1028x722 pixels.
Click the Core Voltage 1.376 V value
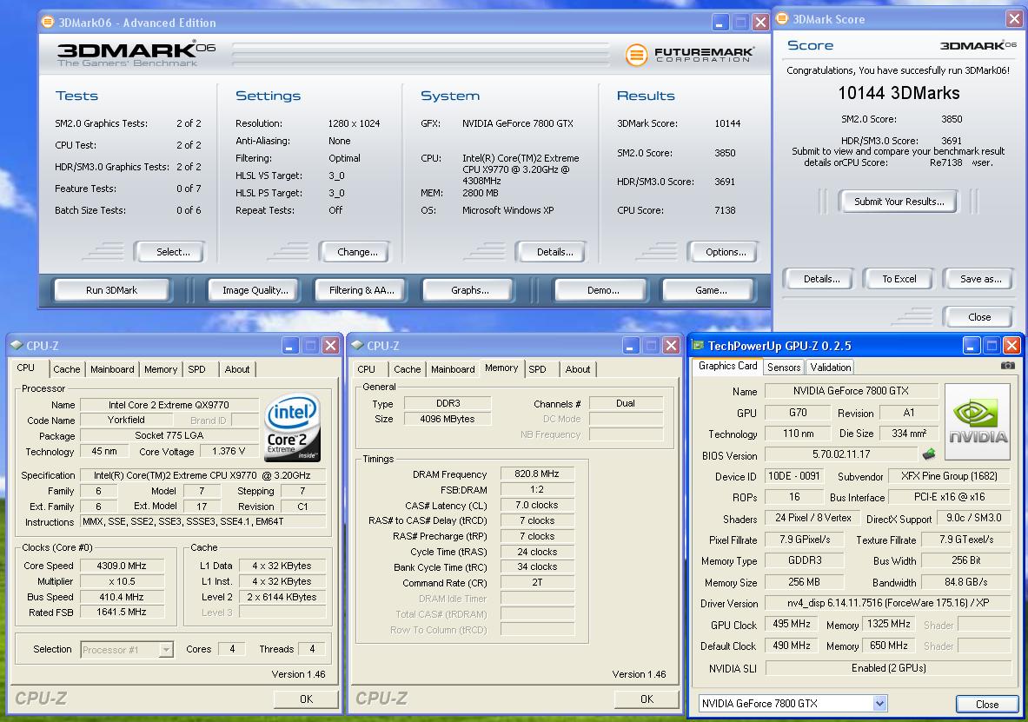(229, 451)
